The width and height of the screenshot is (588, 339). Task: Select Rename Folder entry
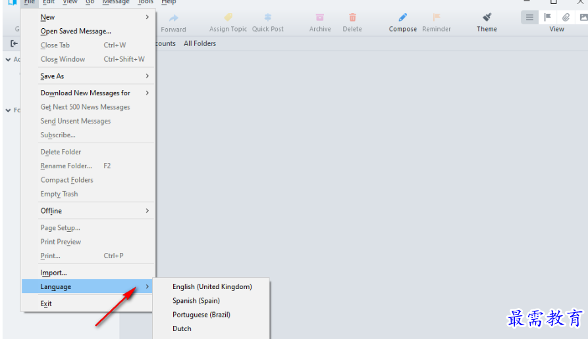(88, 166)
